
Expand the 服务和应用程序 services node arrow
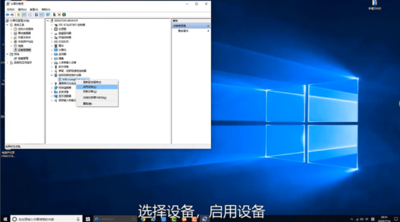(x=8, y=62)
